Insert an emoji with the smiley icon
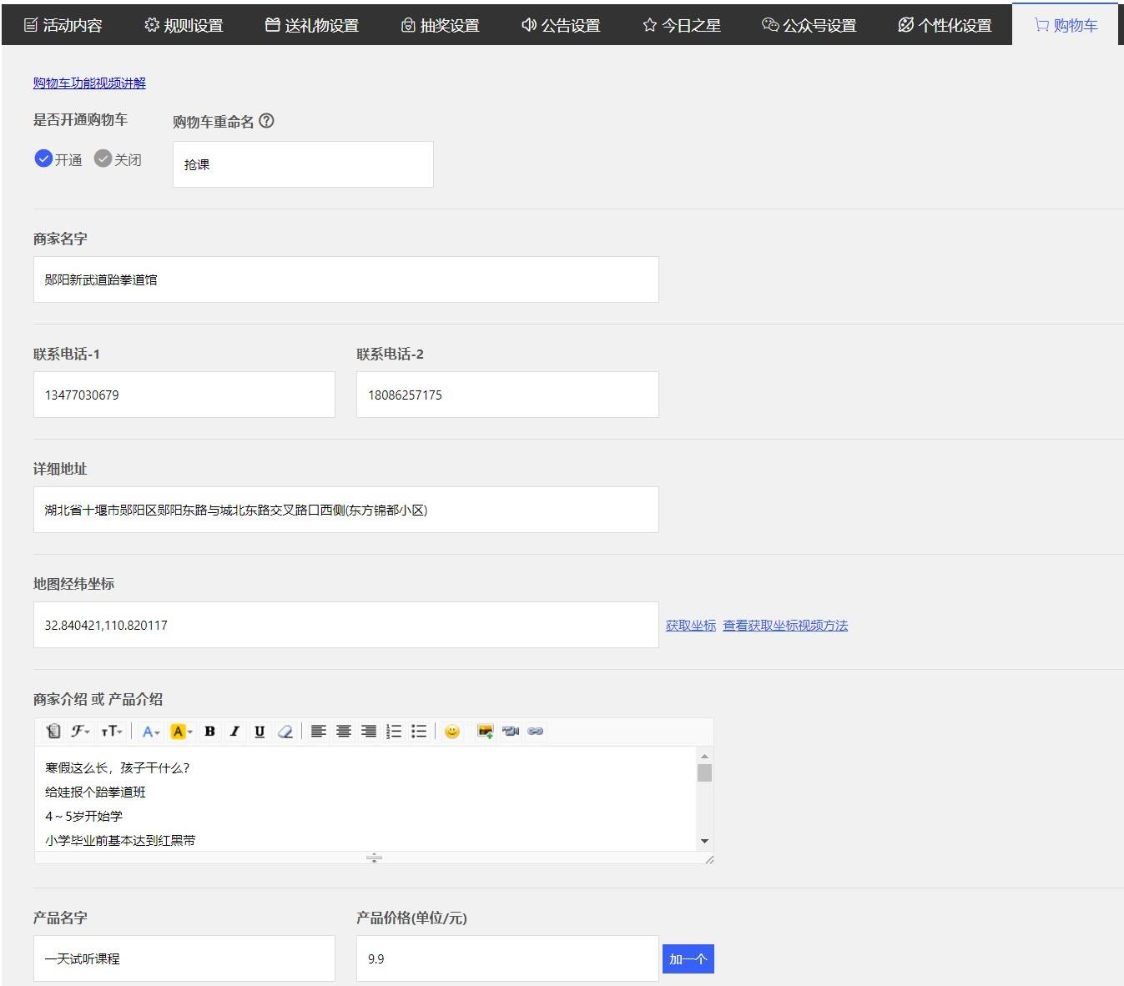 [x=452, y=732]
